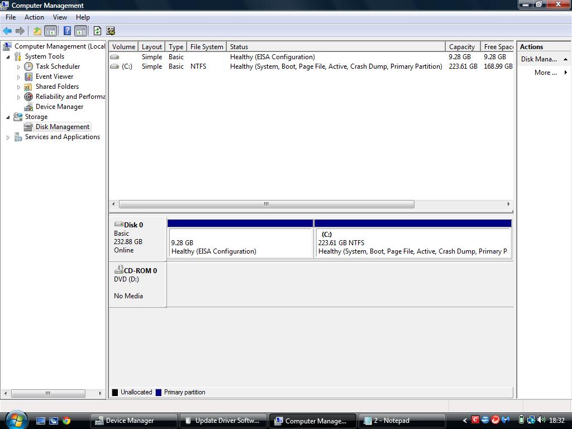
Task: Sort by the Layout column header
Action: (x=152, y=47)
